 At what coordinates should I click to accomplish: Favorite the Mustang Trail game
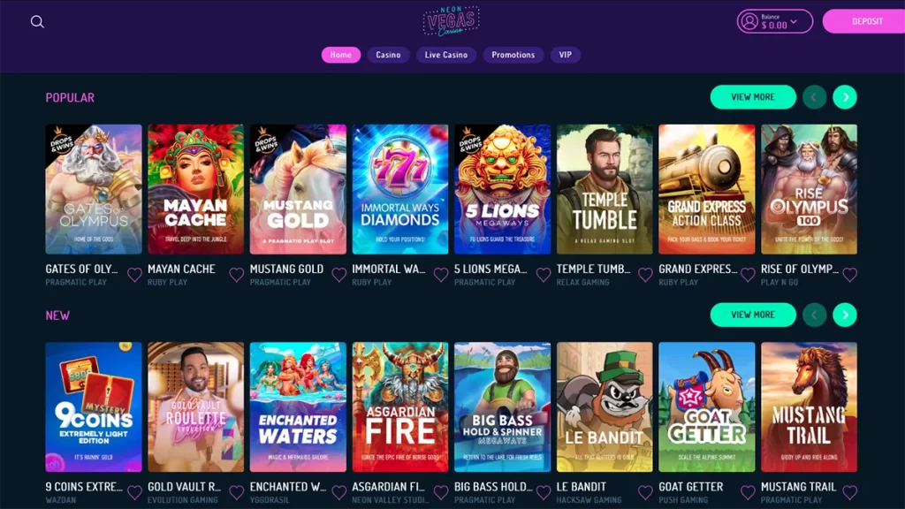click(x=849, y=492)
